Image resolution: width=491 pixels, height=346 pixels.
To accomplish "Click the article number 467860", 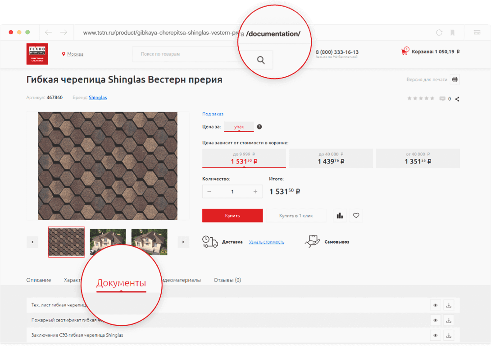I will click(x=55, y=97).
